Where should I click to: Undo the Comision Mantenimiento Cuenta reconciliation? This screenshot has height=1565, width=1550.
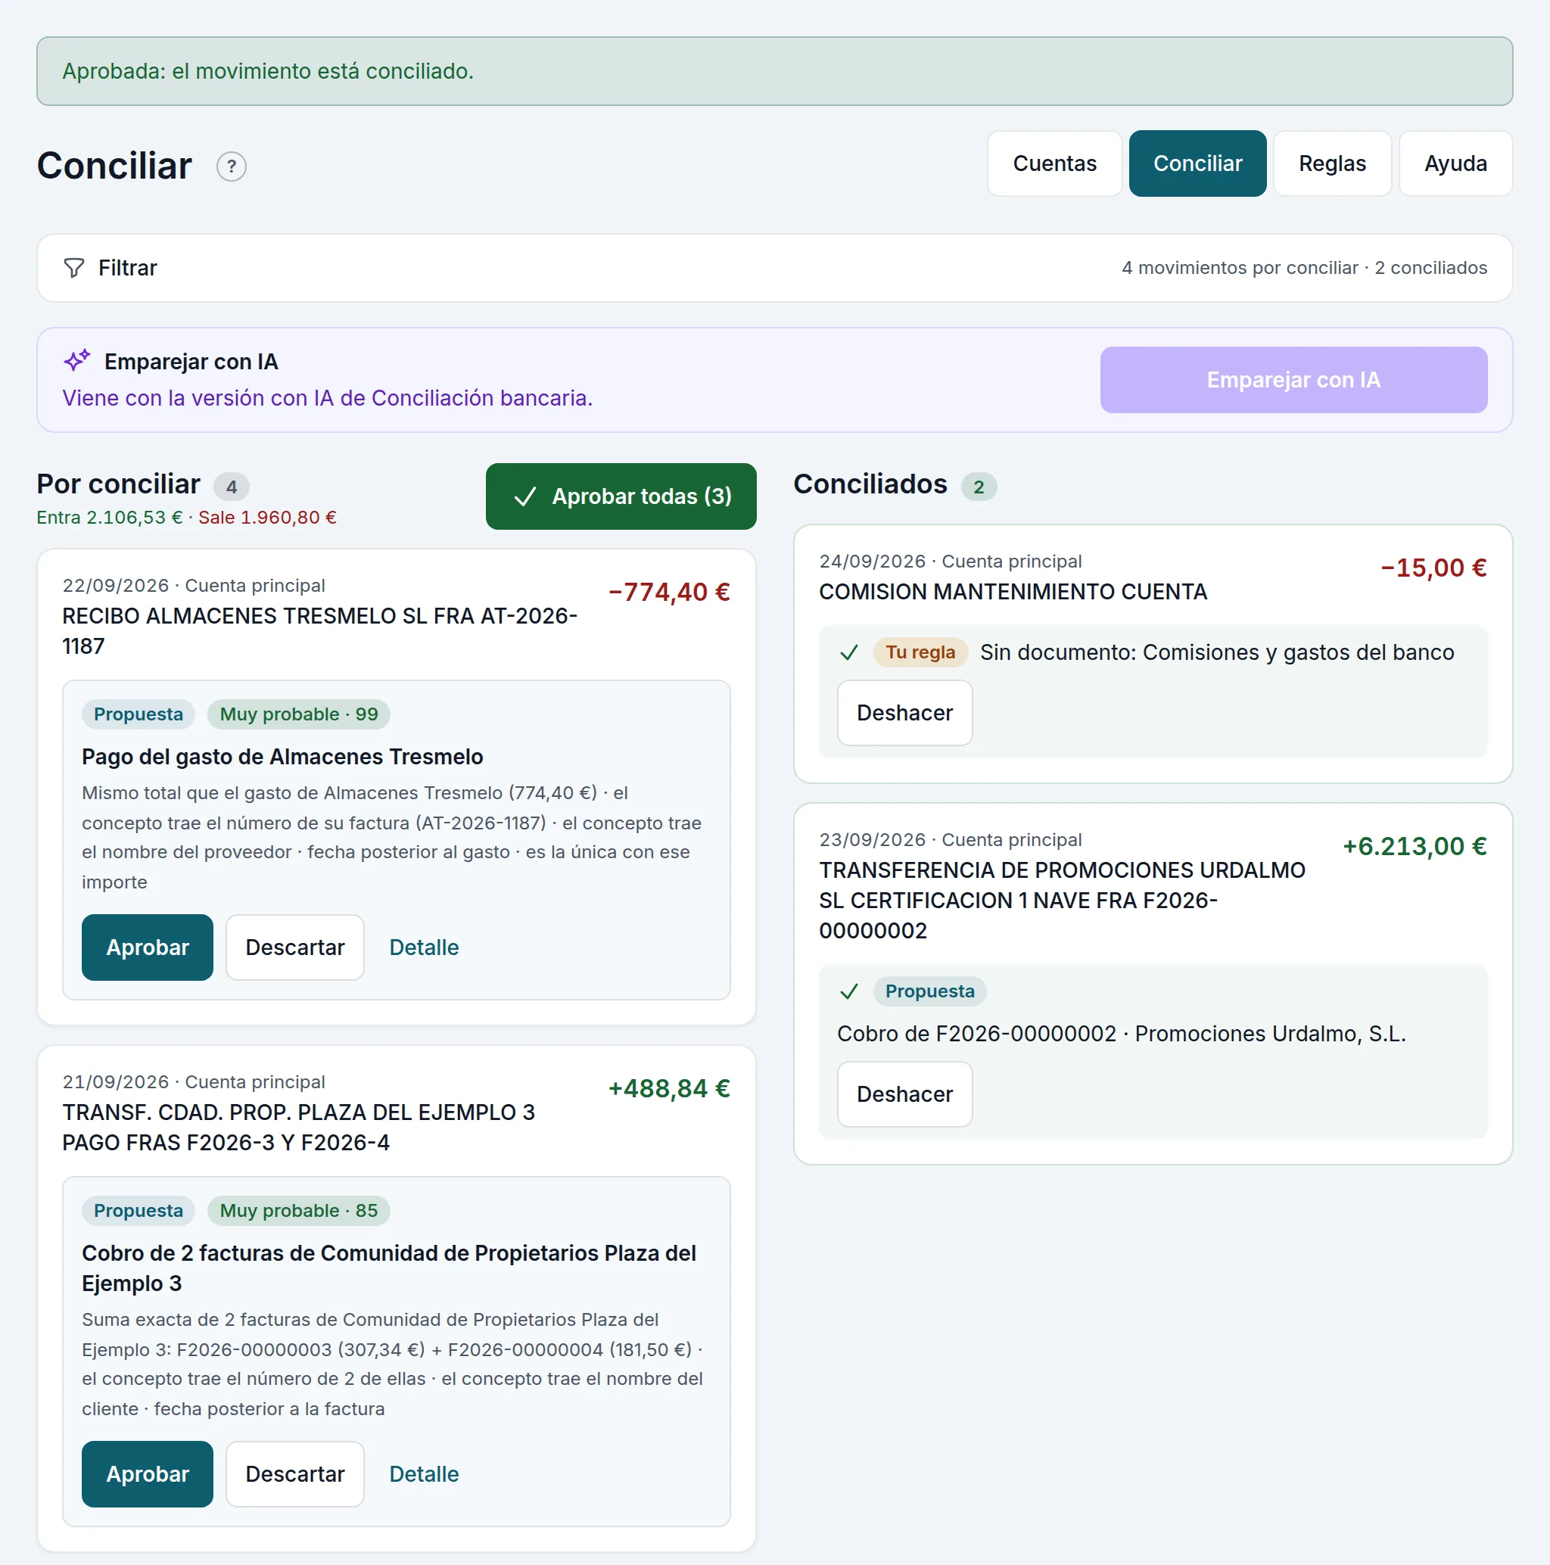(x=905, y=713)
